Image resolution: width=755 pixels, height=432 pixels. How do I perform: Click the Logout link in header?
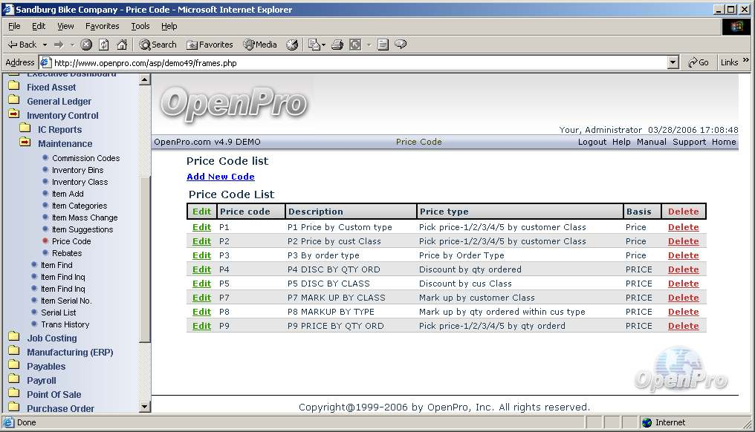pyautogui.click(x=592, y=142)
